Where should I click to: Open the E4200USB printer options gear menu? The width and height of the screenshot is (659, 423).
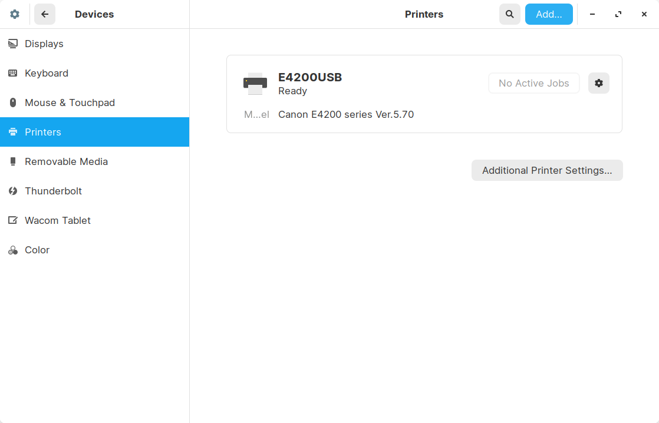(599, 83)
